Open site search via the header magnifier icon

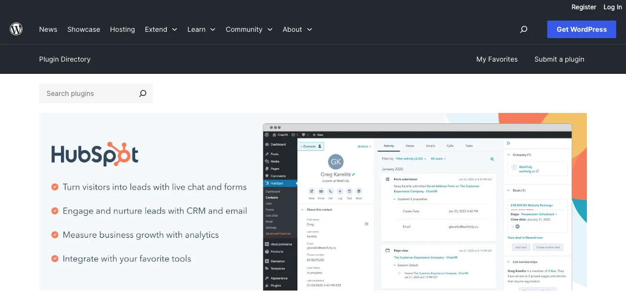524,29
